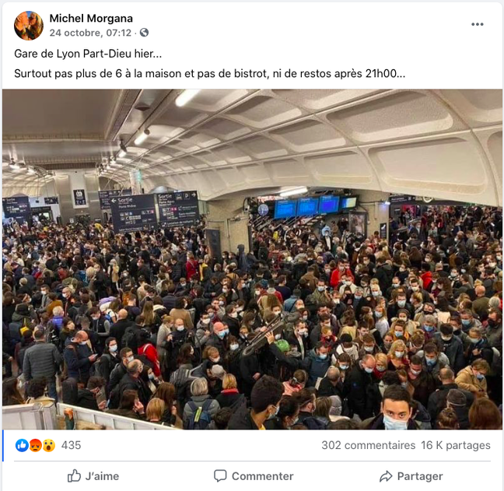Click the wow reaction emoji icon
The width and height of the screenshot is (504, 491).
pos(49,445)
